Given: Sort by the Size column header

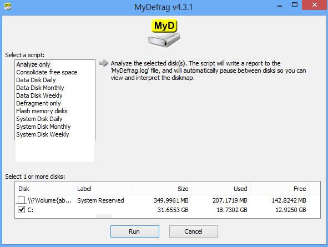Looking at the screenshot, I should click(x=162, y=189).
